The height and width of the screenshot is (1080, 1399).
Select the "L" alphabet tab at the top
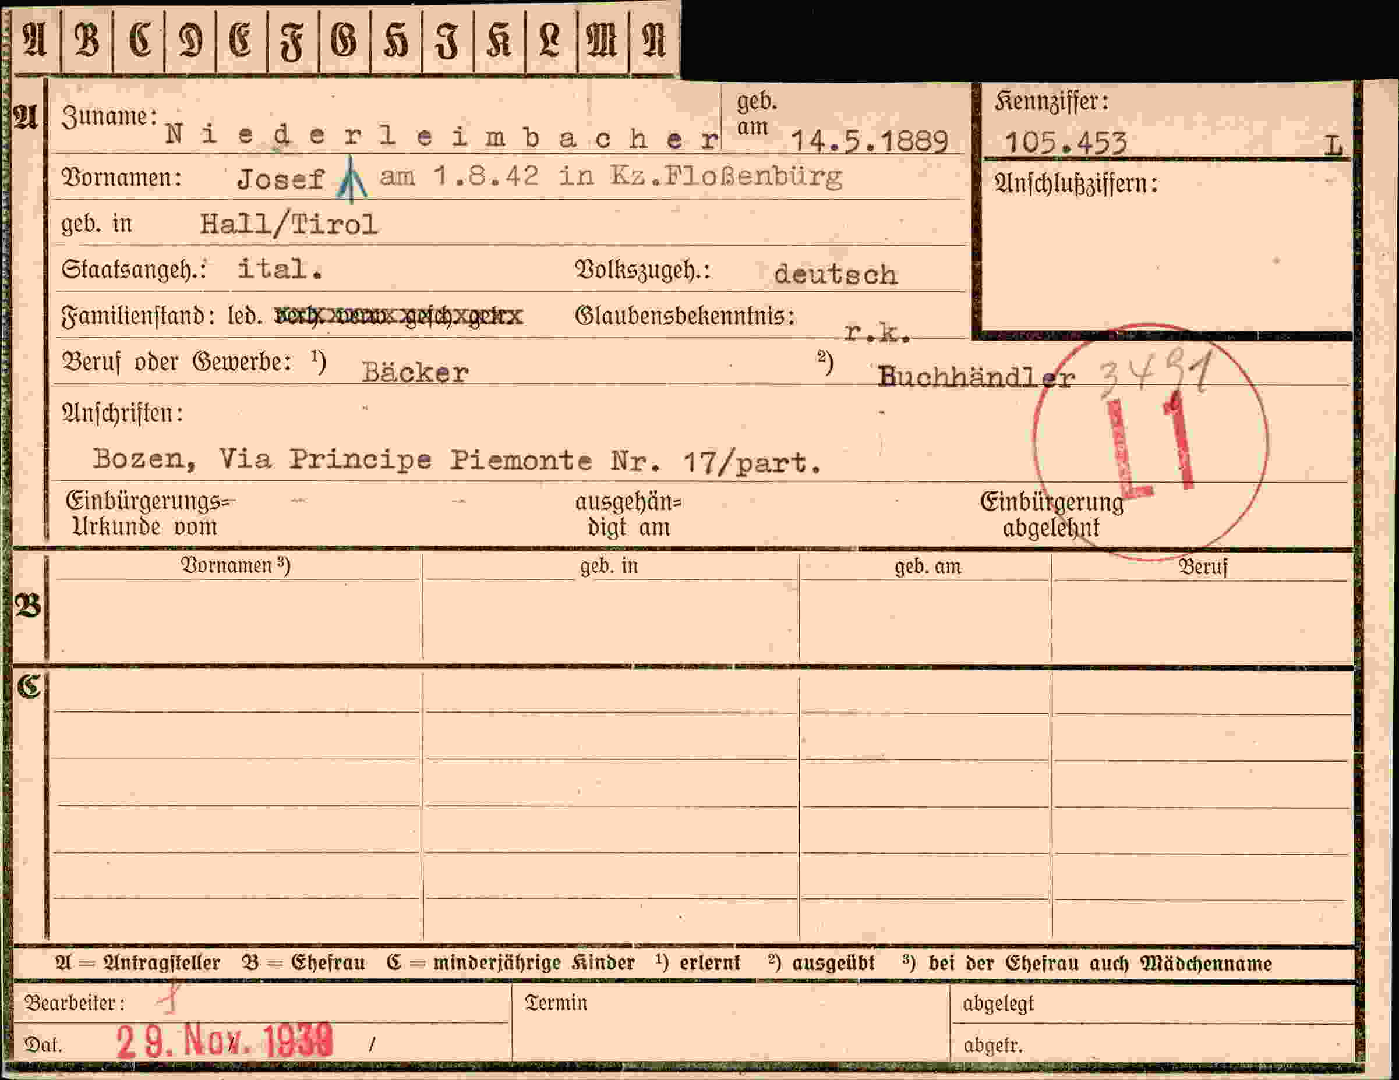point(551,41)
